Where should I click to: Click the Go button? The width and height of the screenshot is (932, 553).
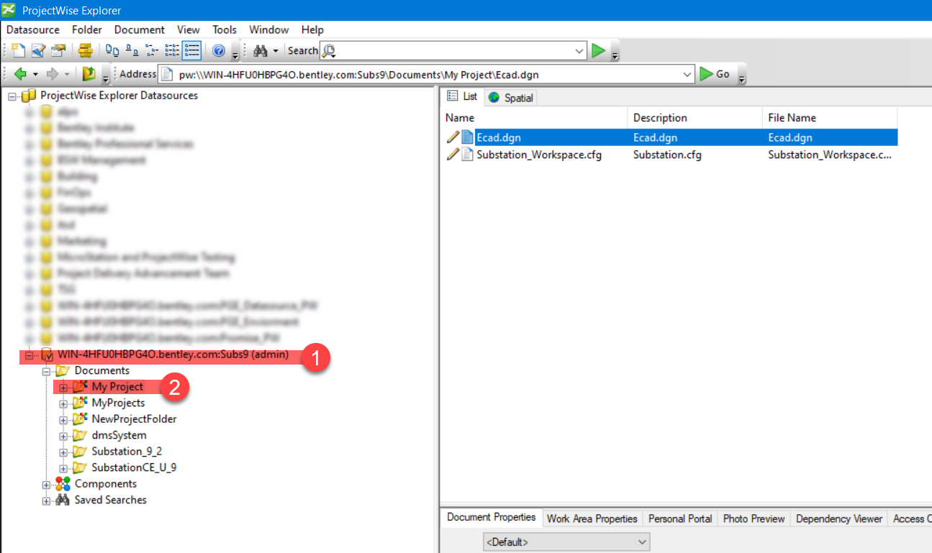tap(715, 74)
